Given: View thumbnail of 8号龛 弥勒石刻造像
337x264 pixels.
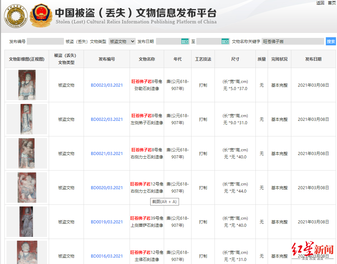Looking at the screenshot, I should coord(26,85).
